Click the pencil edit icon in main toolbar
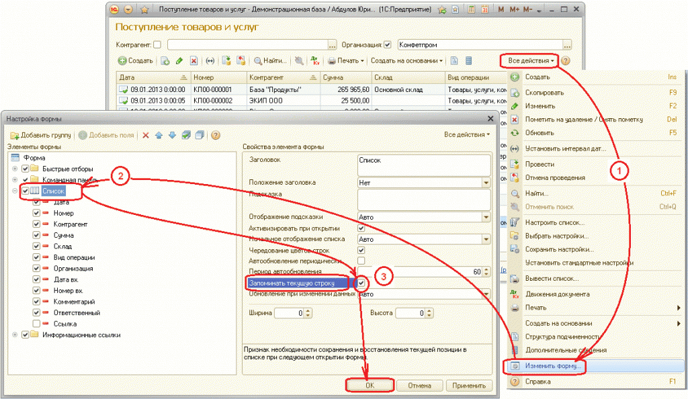688x399 pixels. coord(179,60)
